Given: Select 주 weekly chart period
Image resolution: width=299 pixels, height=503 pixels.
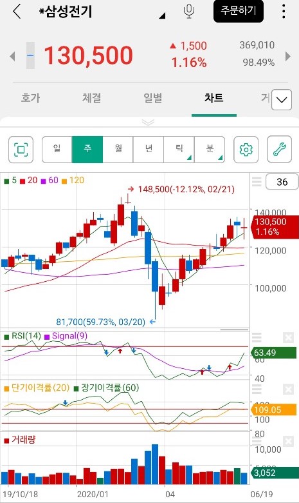Looking at the screenshot, I should [87, 149].
